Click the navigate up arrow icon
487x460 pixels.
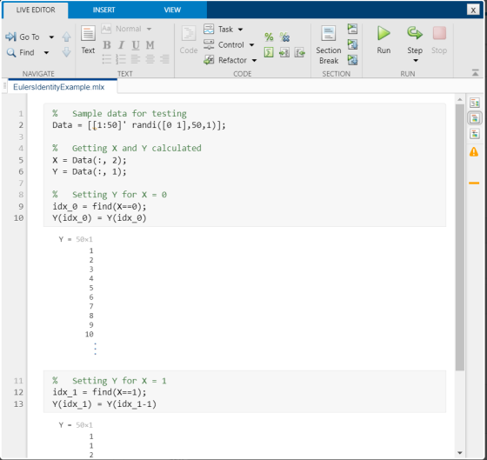click(x=66, y=37)
